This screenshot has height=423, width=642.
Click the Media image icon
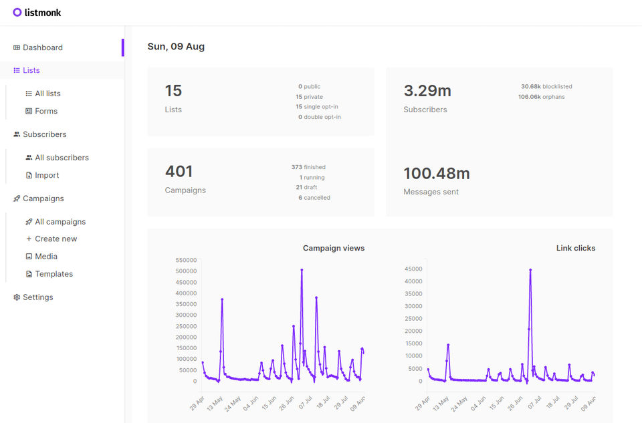(x=29, y=257)
